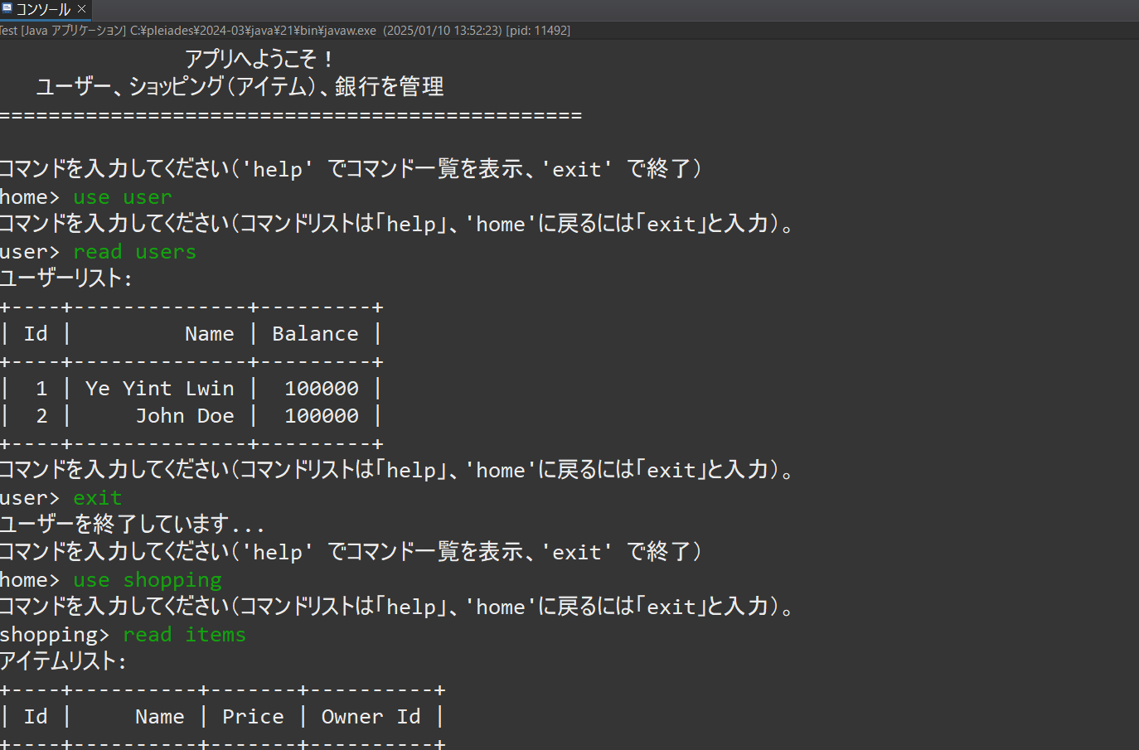Close the コンソール tab with its X
Viewport: 1139px width, 750px height.
tap(81, 9)
